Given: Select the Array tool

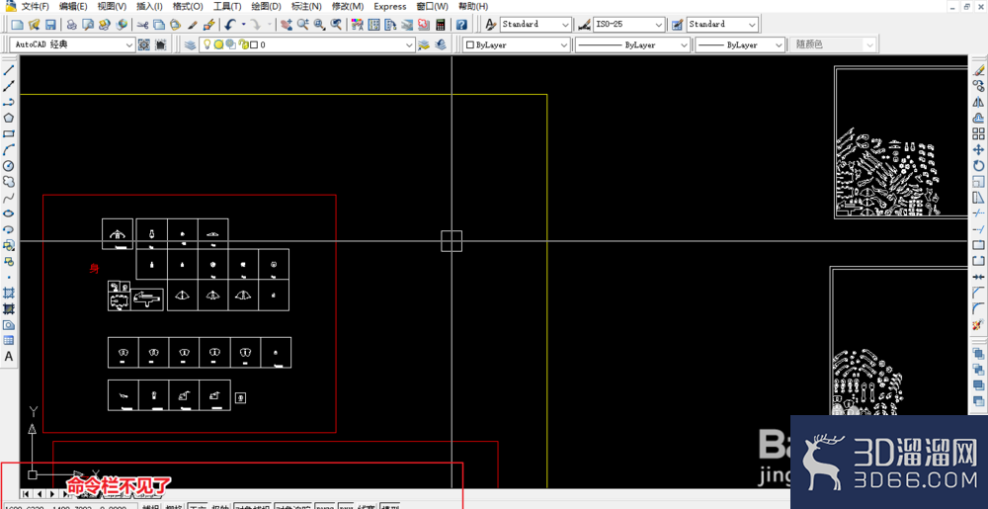Looking at the screenshot, I should point(978,133).
